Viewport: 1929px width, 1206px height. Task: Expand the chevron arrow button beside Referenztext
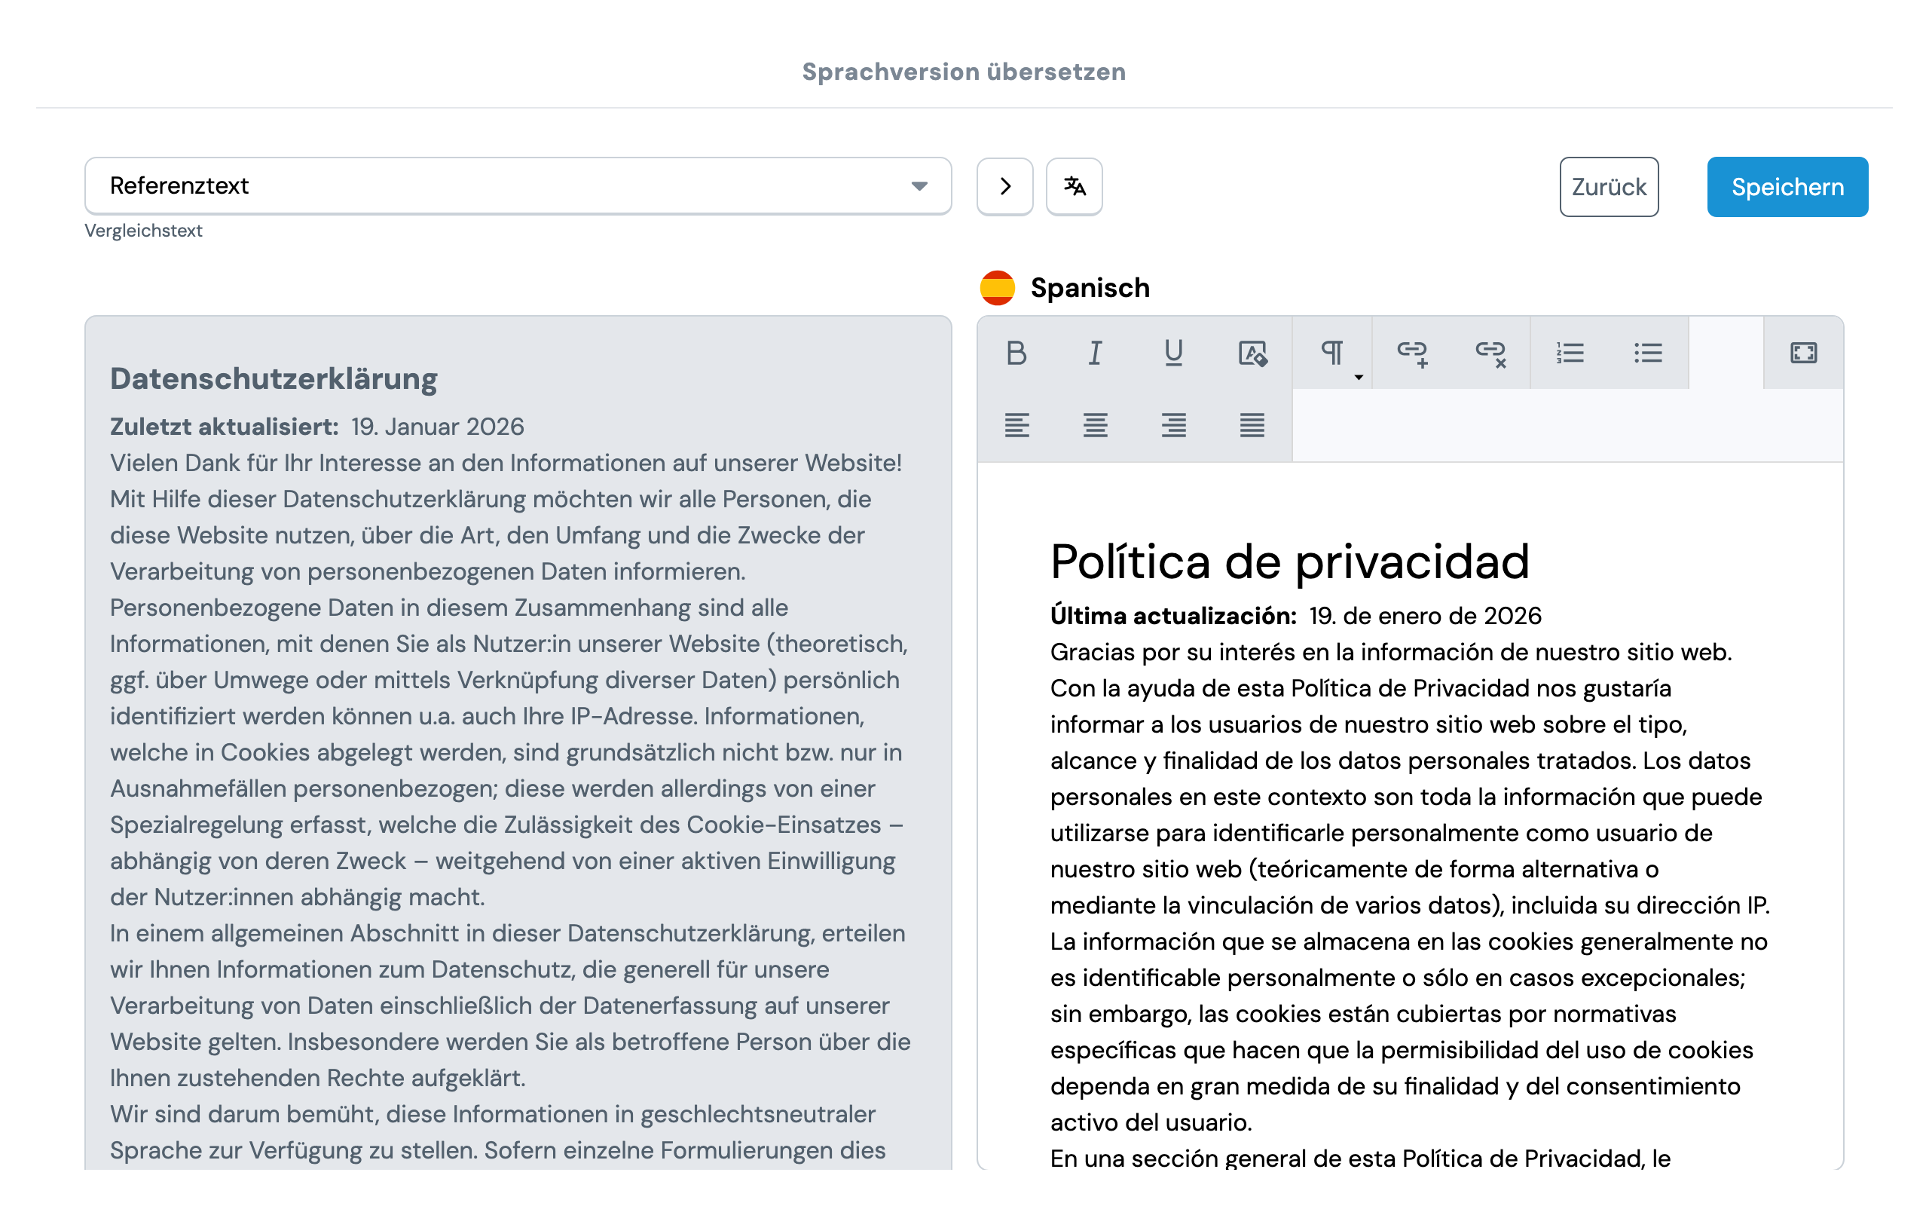(x=1004, y=186)
